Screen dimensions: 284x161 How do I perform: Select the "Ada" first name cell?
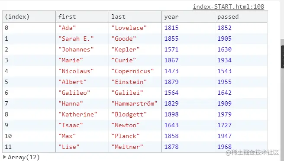(67, 28)
